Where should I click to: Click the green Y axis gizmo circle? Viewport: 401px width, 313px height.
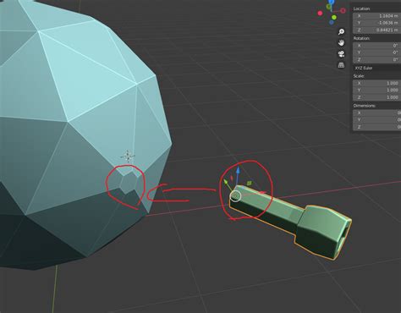pos(334,18)
